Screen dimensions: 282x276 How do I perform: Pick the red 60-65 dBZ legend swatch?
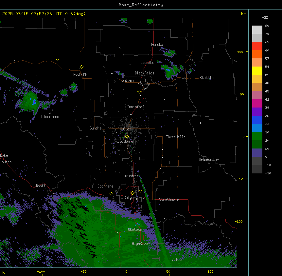(257, 46)
